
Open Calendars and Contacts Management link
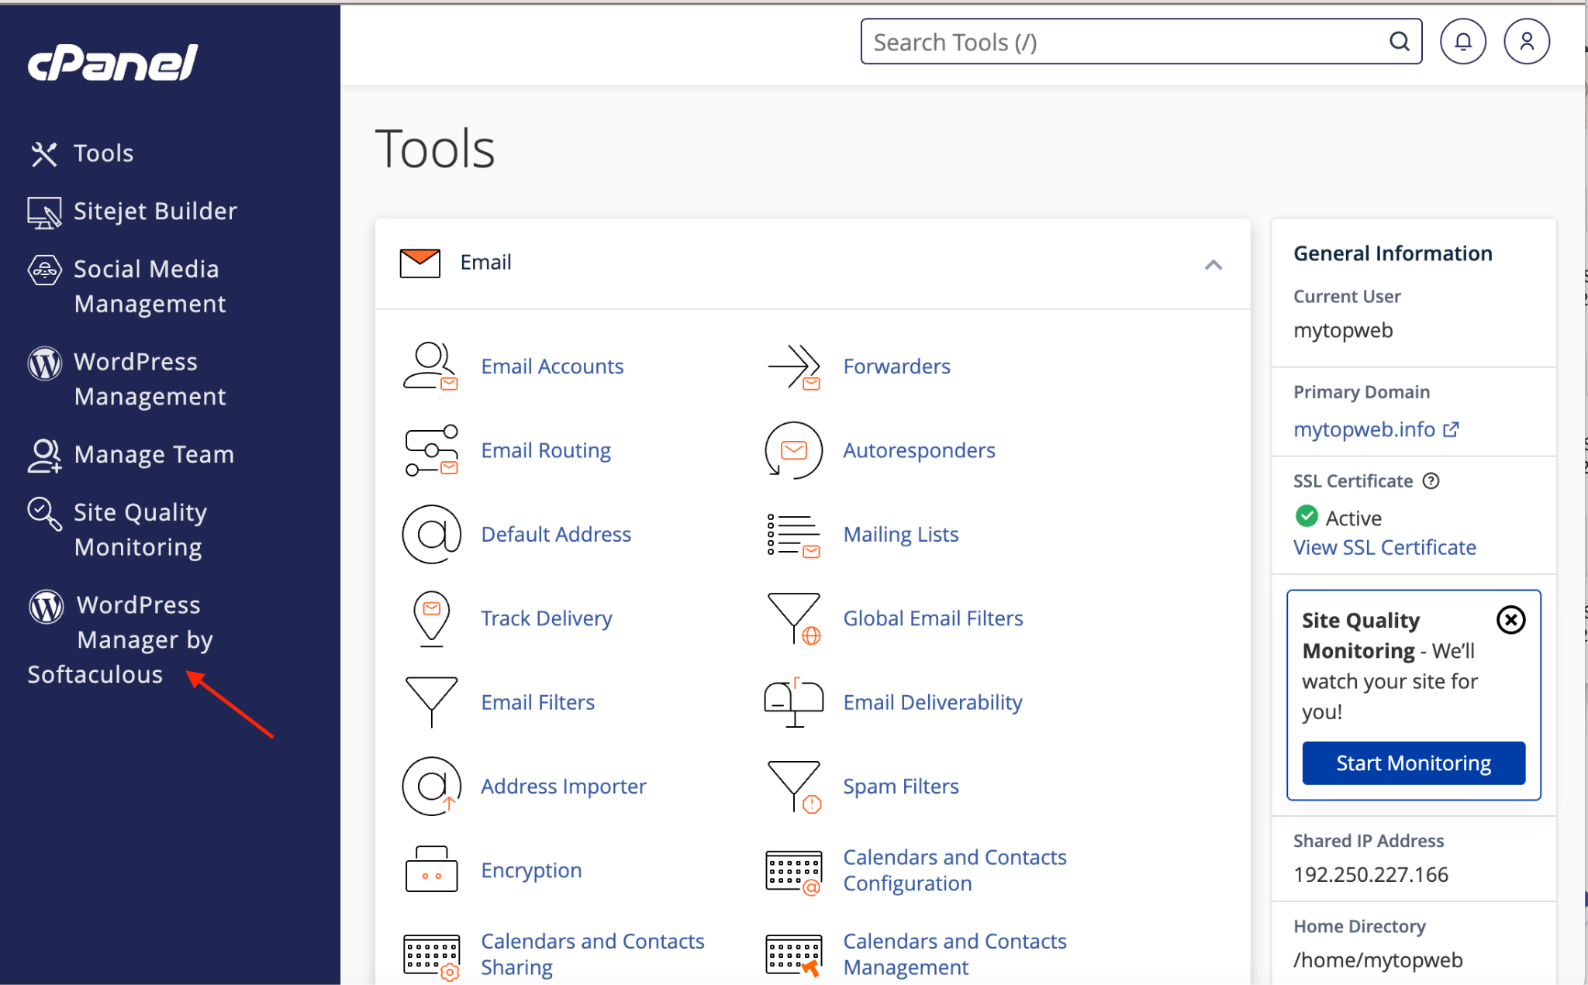coord(955,954)
